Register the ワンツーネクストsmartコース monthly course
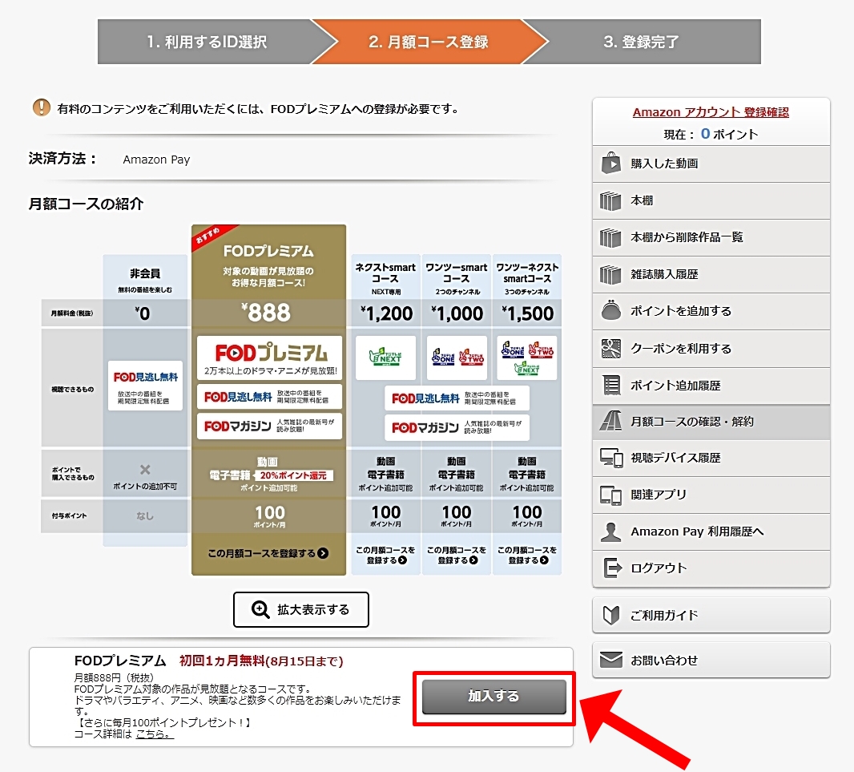Image resolution: width=854 pixels, height=772 pixels. [526, 555]
